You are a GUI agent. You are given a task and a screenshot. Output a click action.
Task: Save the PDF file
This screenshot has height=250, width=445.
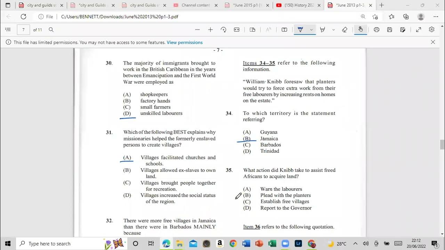click(x=390, y=30)
